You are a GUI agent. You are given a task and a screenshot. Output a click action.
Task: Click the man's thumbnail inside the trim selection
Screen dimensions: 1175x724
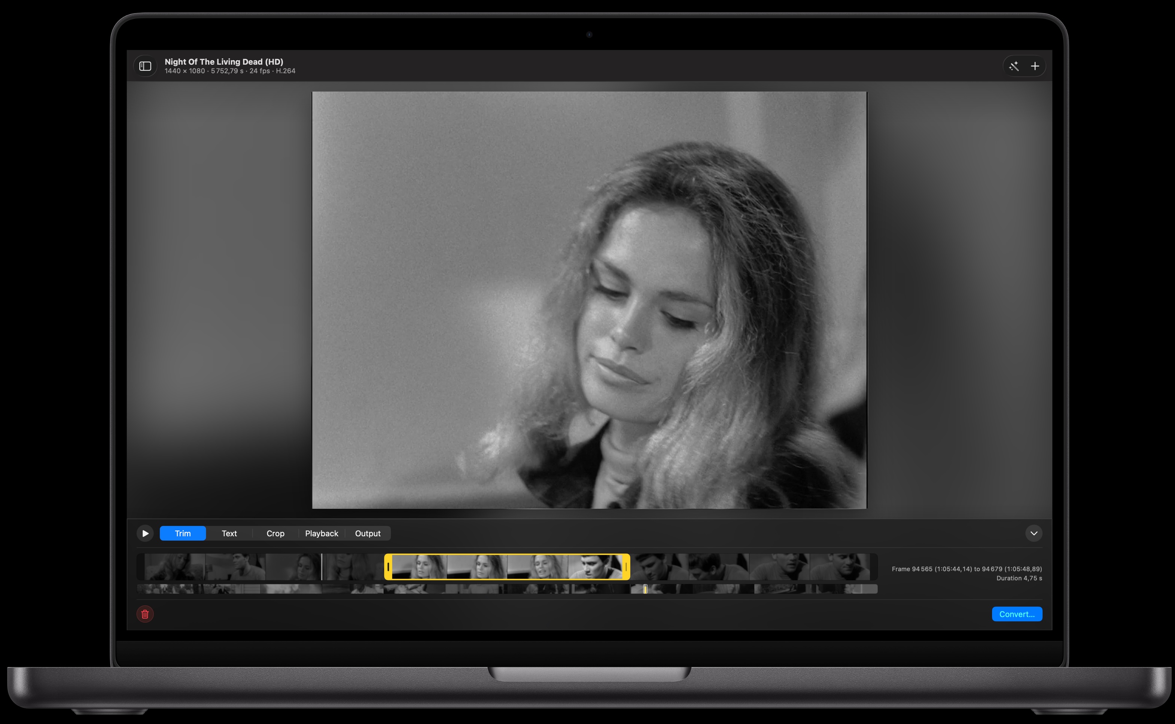pos(595,567)
